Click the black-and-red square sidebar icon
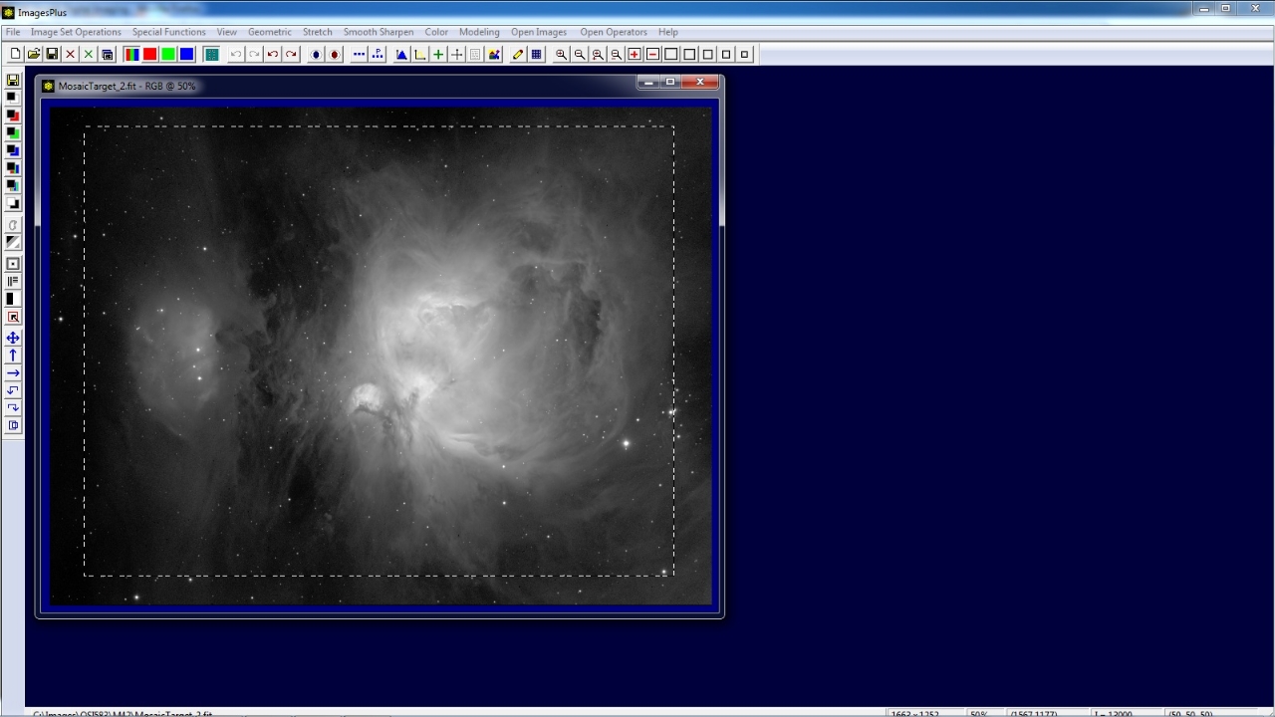The height and width of the screenshot is (717, 1275). pos(13,115)
